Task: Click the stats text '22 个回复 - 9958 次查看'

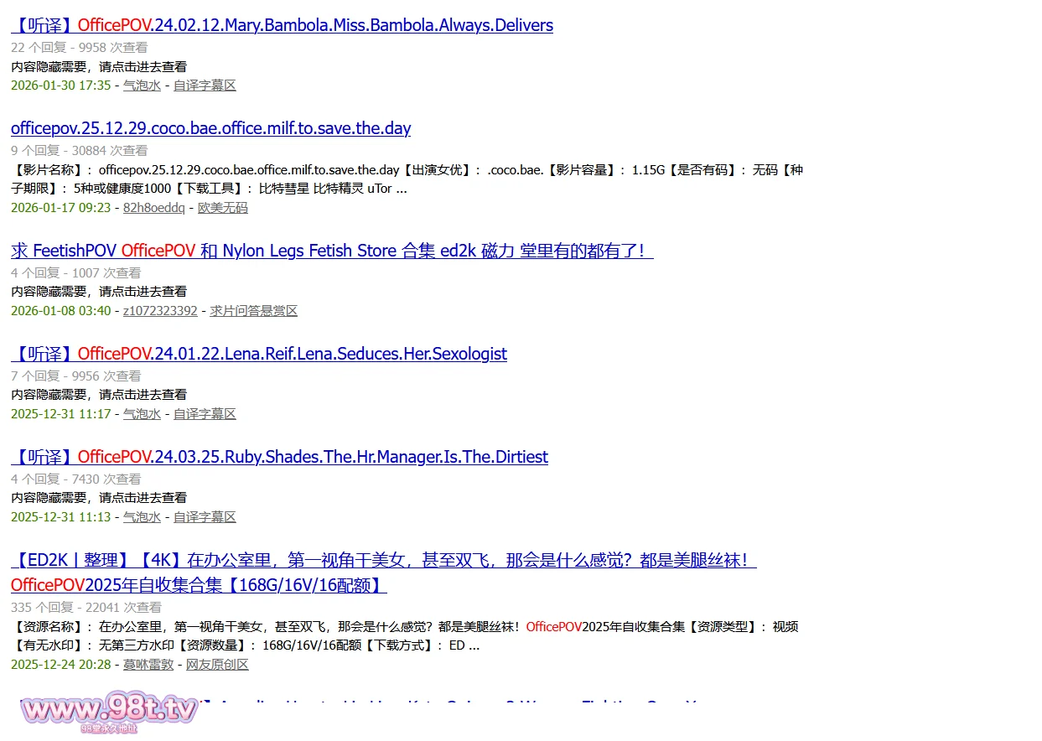Action: 80,48
